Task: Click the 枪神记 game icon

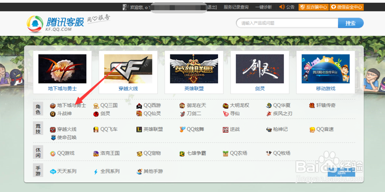Action: click(x=269, y=129)
